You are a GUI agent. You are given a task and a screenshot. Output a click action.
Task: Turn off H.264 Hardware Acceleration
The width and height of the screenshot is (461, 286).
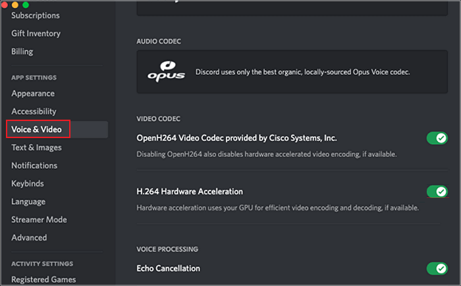click(x=437, y=191)
